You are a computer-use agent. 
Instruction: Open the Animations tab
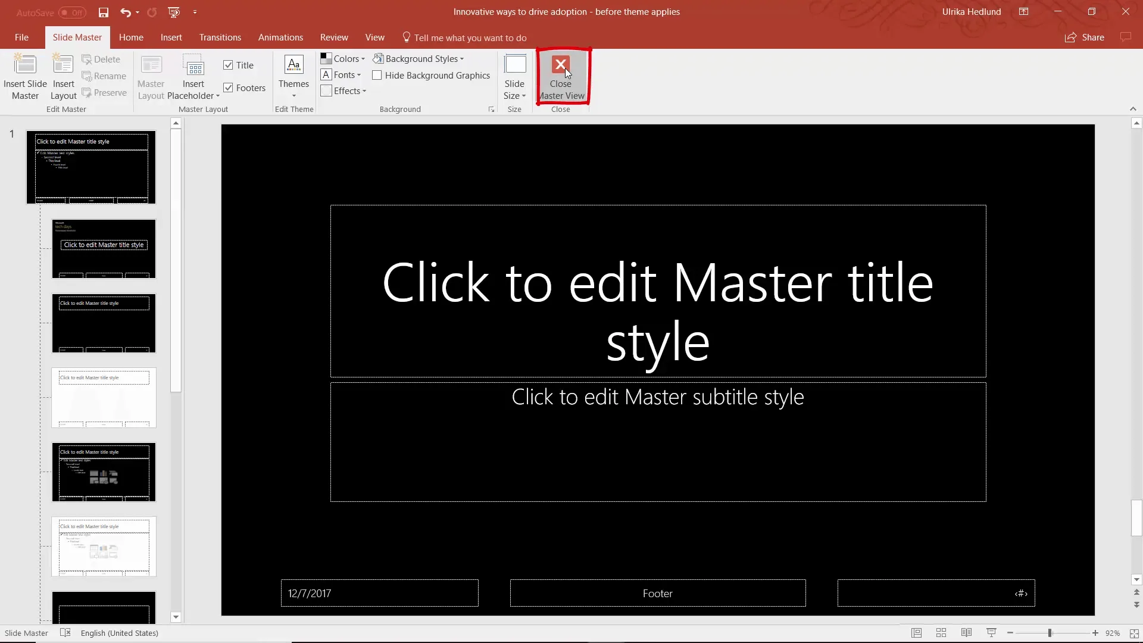point(280,38)
